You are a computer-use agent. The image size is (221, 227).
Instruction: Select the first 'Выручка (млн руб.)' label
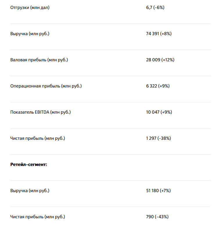click(x=30, y=34)
